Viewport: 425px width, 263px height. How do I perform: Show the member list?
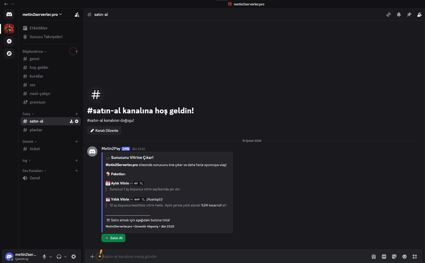click(x=419, y=15)
